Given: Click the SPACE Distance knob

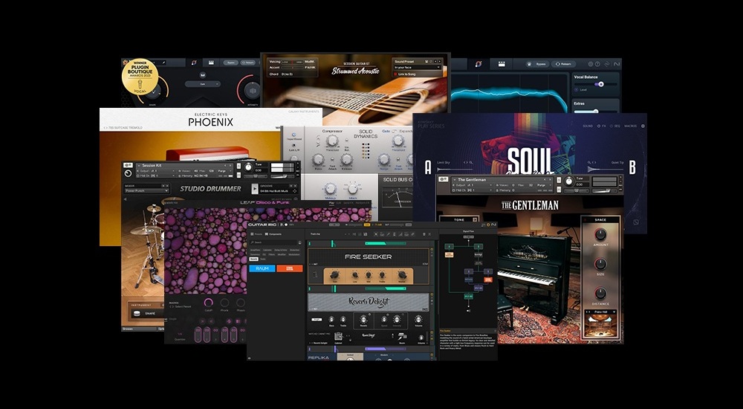Looking at the screenshot, I should [600, 292].
